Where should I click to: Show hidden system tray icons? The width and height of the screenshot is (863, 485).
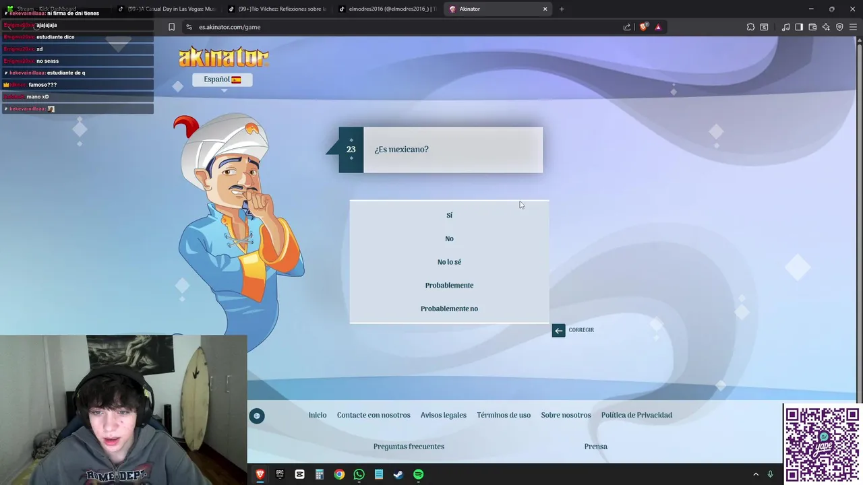756,474
